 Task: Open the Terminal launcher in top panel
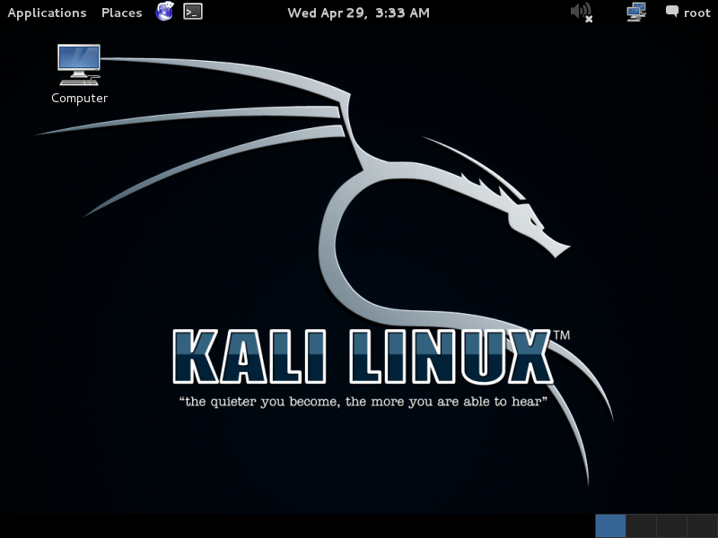tap(192, 12)
